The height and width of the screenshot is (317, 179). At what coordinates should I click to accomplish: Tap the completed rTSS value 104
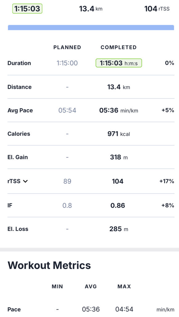118,181
